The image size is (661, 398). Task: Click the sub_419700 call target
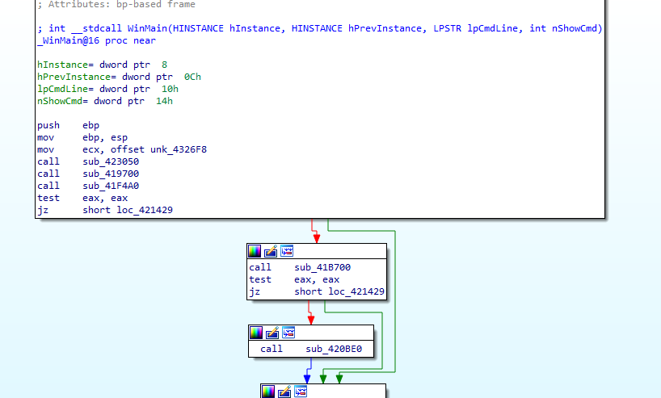pyautogui.click(x=111, y=174)
